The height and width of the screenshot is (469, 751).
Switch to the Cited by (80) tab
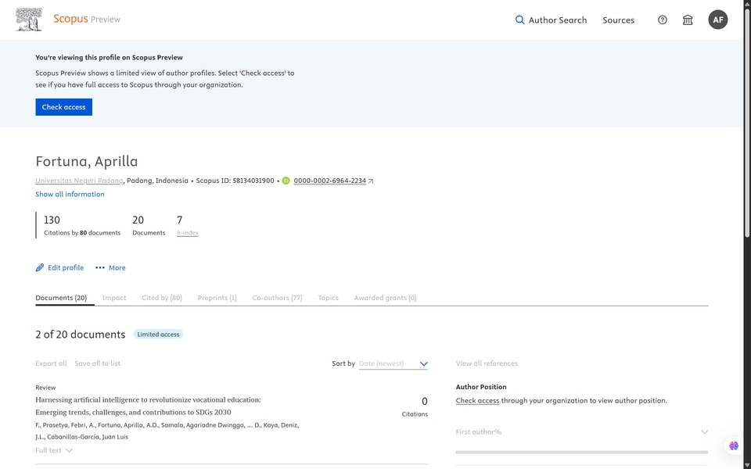[x=162, y=298]
